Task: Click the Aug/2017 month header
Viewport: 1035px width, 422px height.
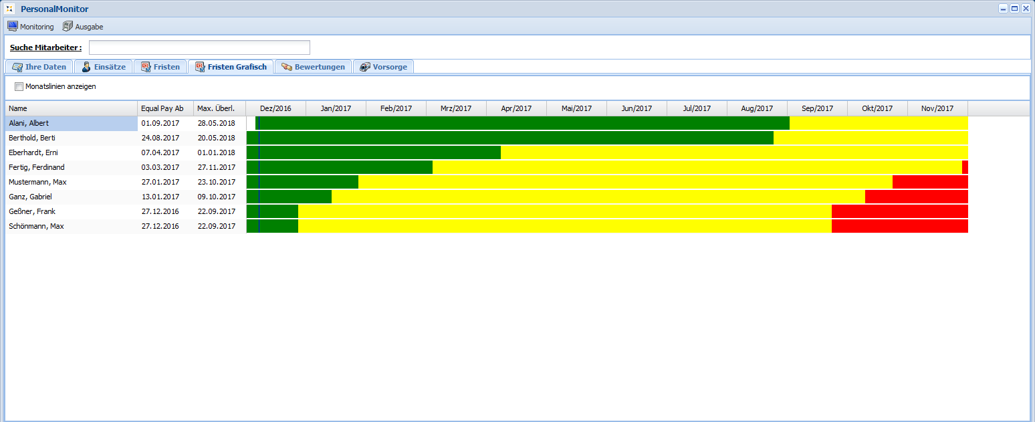Action: pos(757,108)
